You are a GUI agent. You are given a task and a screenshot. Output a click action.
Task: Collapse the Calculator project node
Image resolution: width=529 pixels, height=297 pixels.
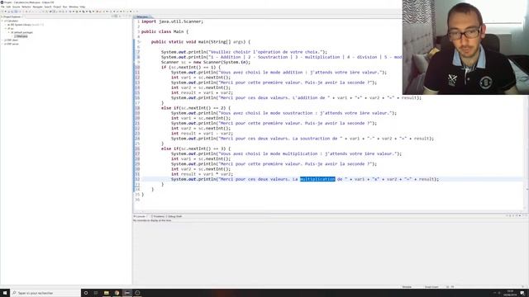(x=2, y=21)
